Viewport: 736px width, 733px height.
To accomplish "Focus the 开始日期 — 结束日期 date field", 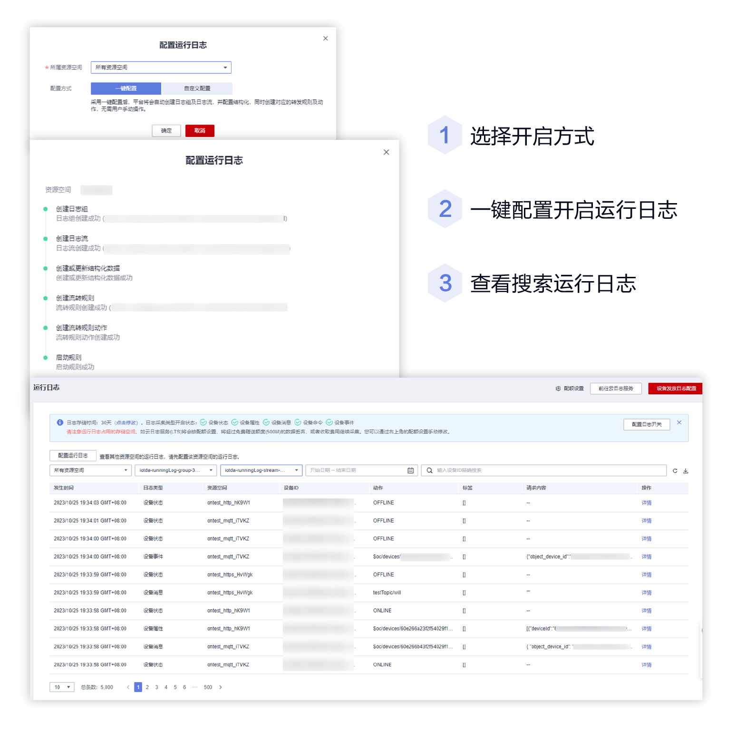I will [x=361, y=470].
